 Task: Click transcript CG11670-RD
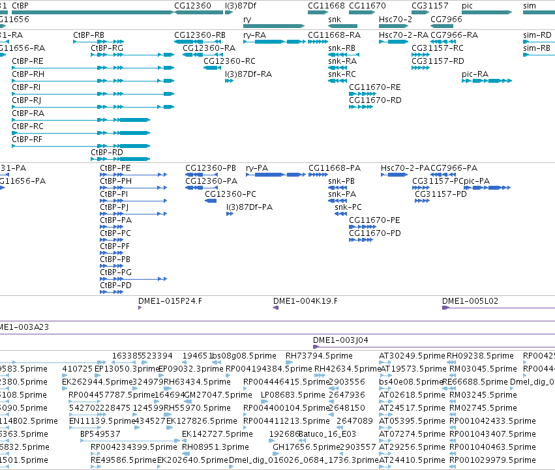click(x=361, y=108)
